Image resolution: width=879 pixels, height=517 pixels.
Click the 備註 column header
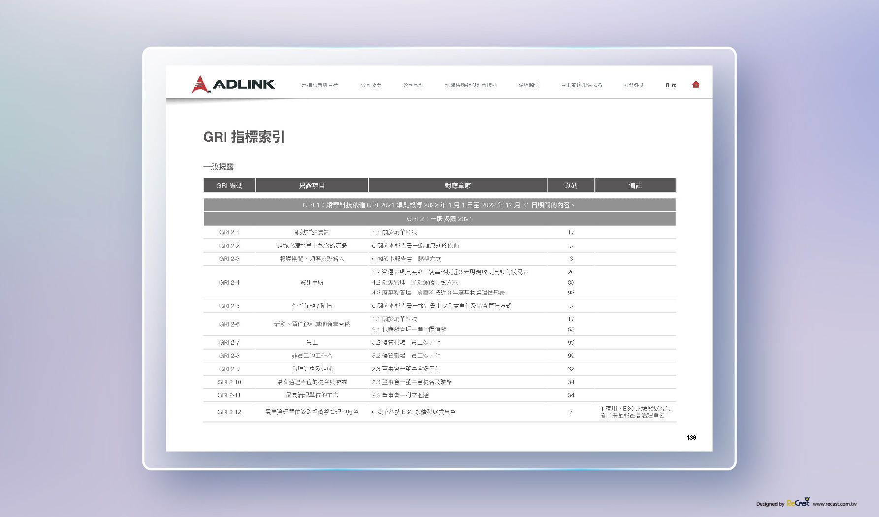point(635,186)
